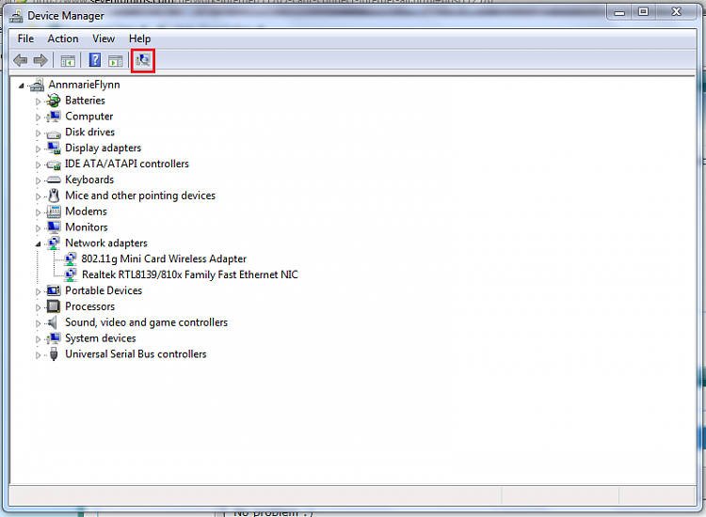
Task: Expand the Modems node arrow
Action: pos(38,212)
